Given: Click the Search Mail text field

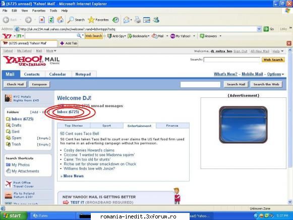Looking at the screenshot, I should coord(200,84).
